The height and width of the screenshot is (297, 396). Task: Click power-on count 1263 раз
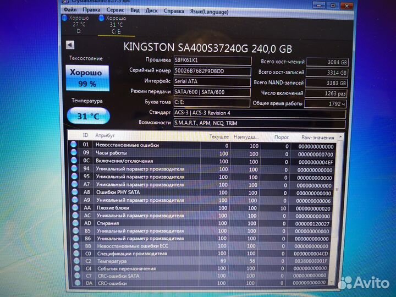(x=326, y=94)
